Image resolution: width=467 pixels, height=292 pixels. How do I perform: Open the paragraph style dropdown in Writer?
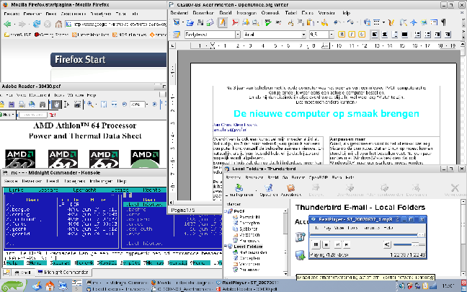point(238,35)
